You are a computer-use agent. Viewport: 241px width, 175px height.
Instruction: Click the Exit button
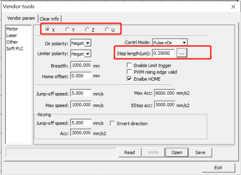click(x=219, y=168)
